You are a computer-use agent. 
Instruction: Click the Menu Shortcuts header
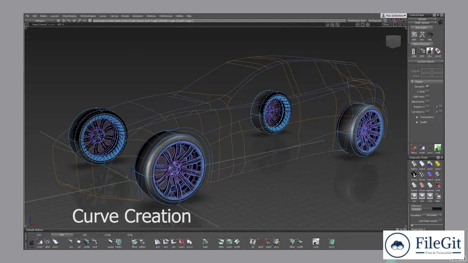[422, 44]
